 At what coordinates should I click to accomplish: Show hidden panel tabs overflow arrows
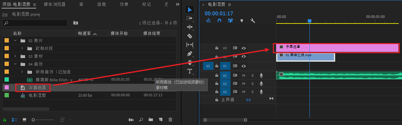click(x=178, y=5)
